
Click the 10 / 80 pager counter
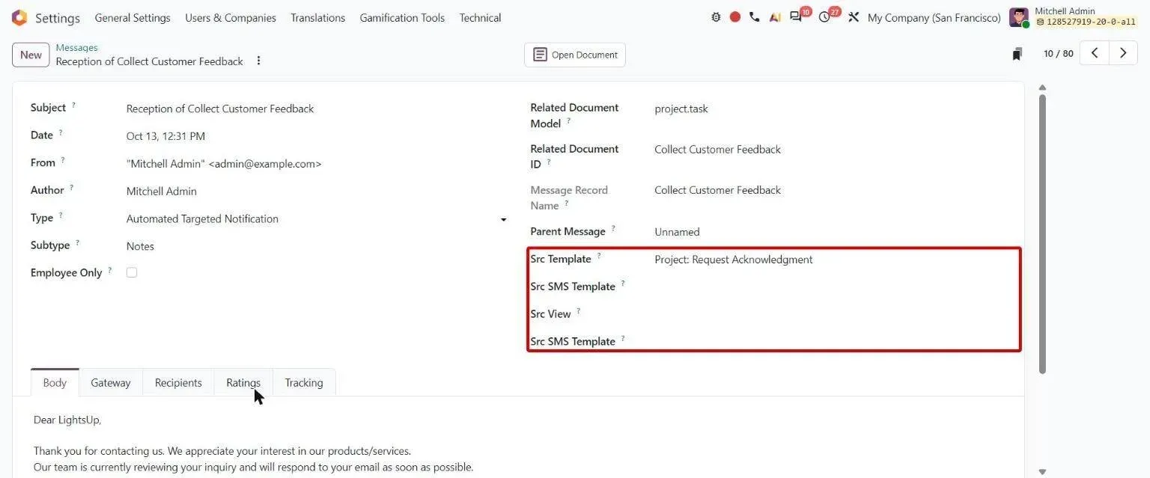click(1058, 53)
